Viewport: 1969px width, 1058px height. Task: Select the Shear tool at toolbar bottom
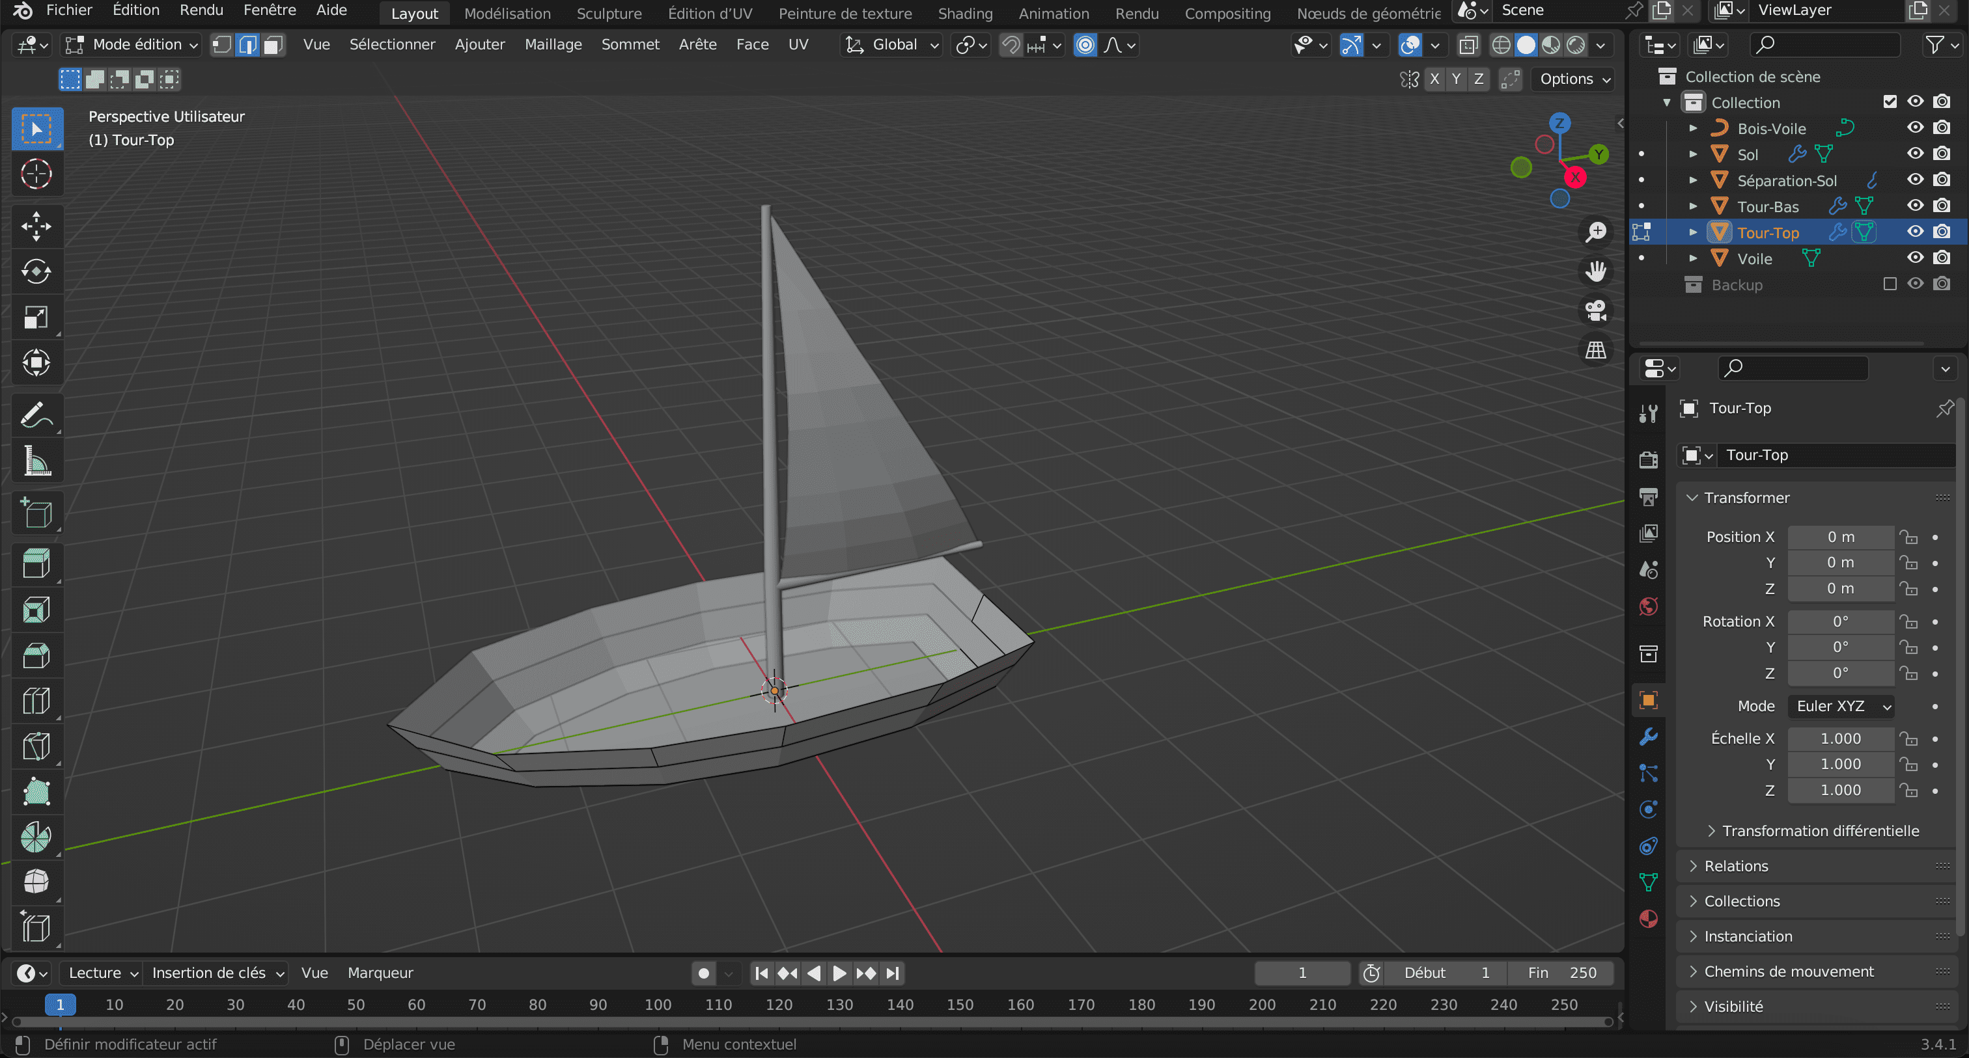(36, 928)
